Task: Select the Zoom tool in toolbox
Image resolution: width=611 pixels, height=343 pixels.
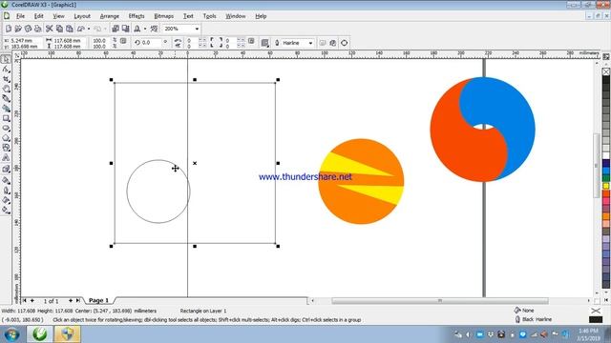Action: pos(6,89)
